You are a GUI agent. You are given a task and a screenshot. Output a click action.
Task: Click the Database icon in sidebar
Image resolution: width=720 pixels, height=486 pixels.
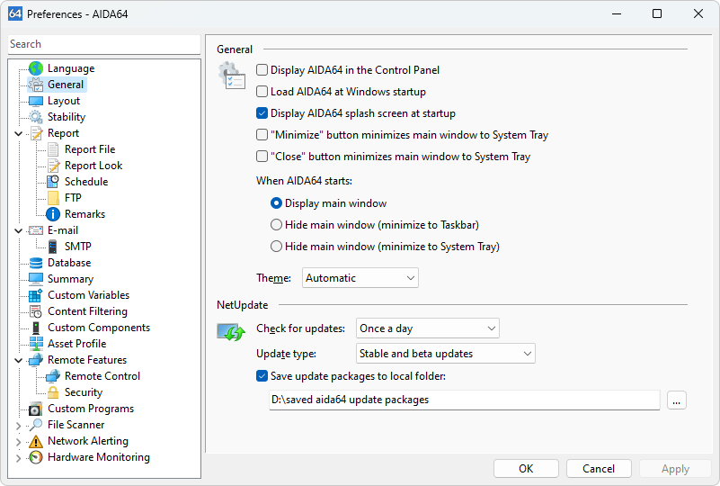pos(36,263)
